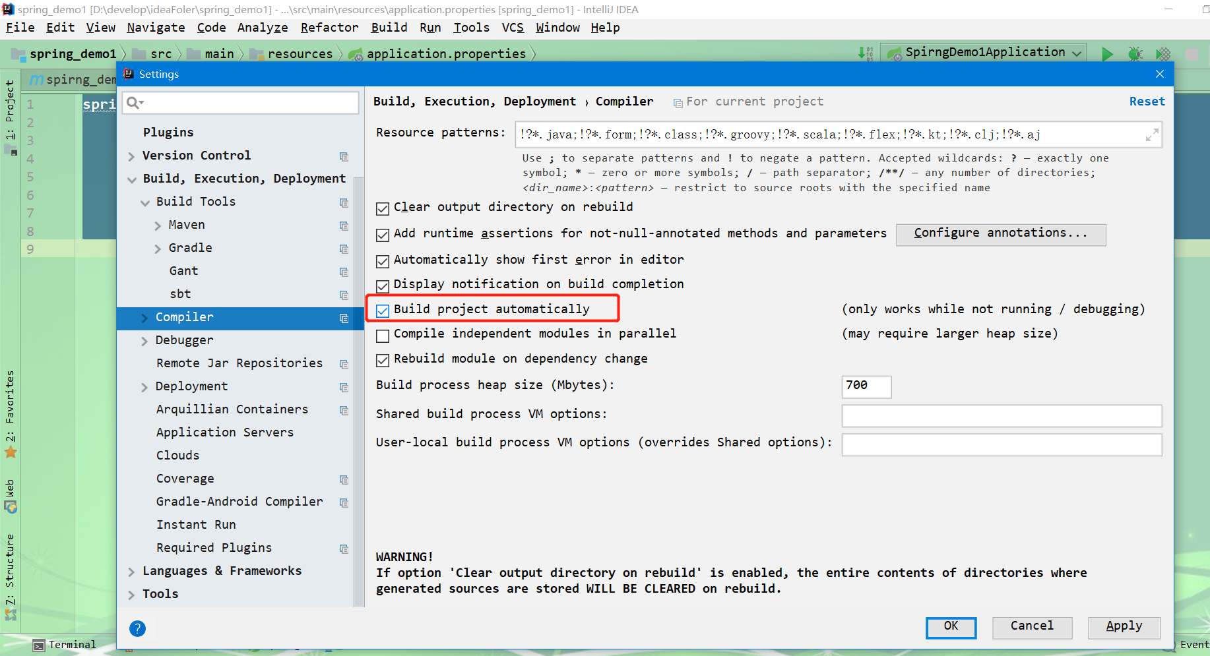Expand the Resource patterns field editor icon
1210x656 pixels.
pyautogui.click(x=1152, y=135)
